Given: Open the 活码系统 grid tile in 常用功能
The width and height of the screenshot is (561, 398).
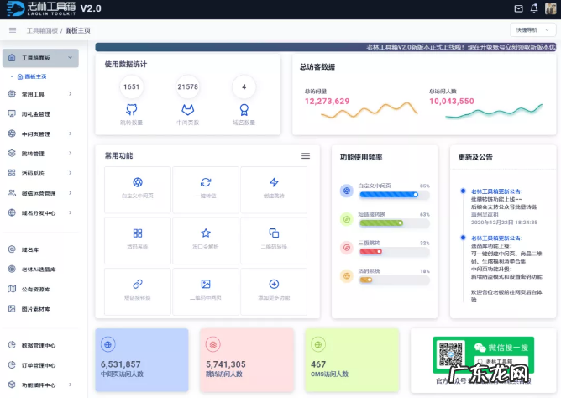Looking at the screenshot, I should coord(138,241).
